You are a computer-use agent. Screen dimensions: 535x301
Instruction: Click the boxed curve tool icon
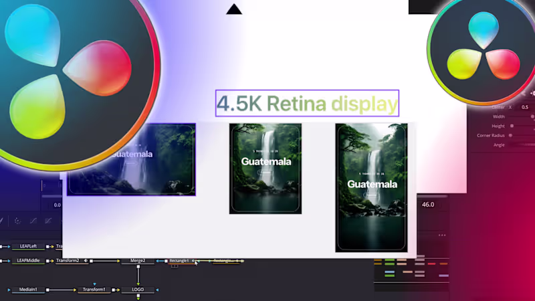(48, 221)
